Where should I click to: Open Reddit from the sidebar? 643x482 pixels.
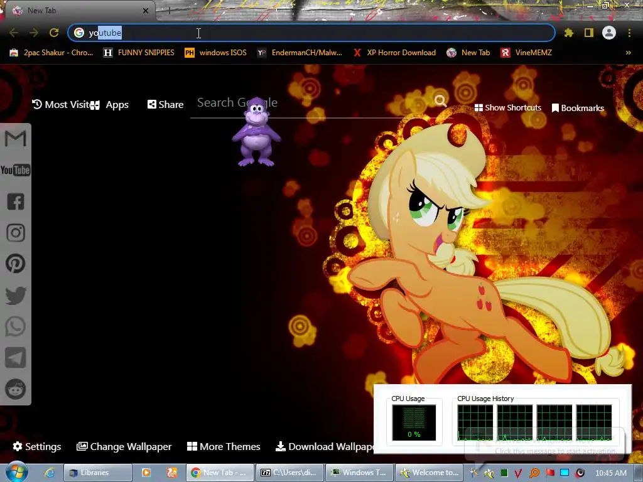16,389
